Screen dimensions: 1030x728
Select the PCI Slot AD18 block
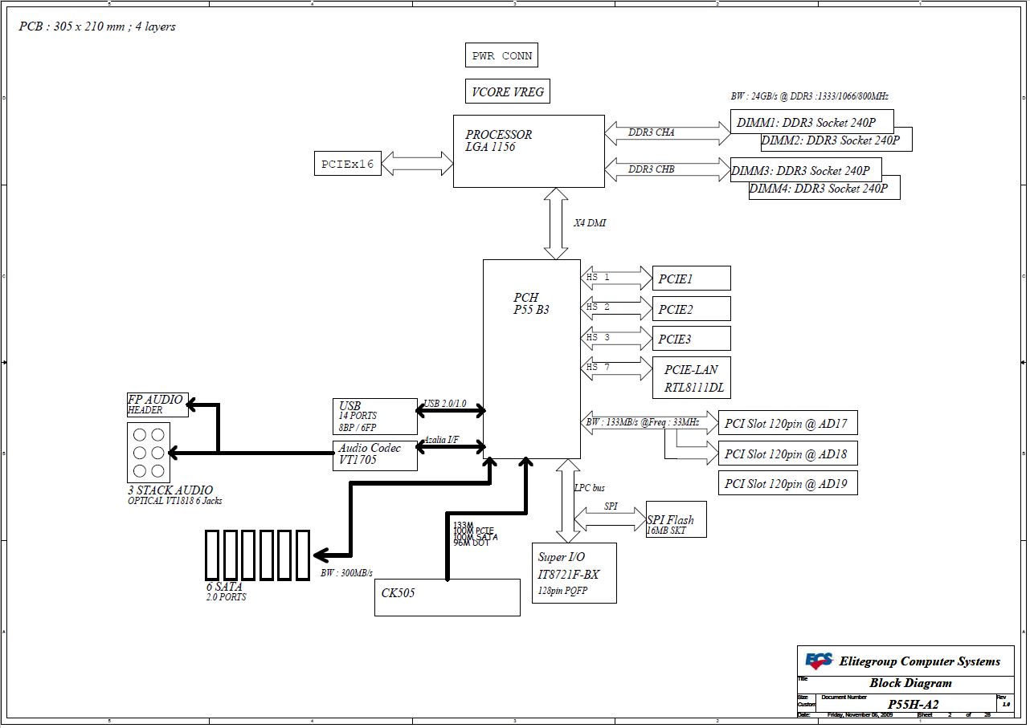pyautogui.click(x=788, y=453)
